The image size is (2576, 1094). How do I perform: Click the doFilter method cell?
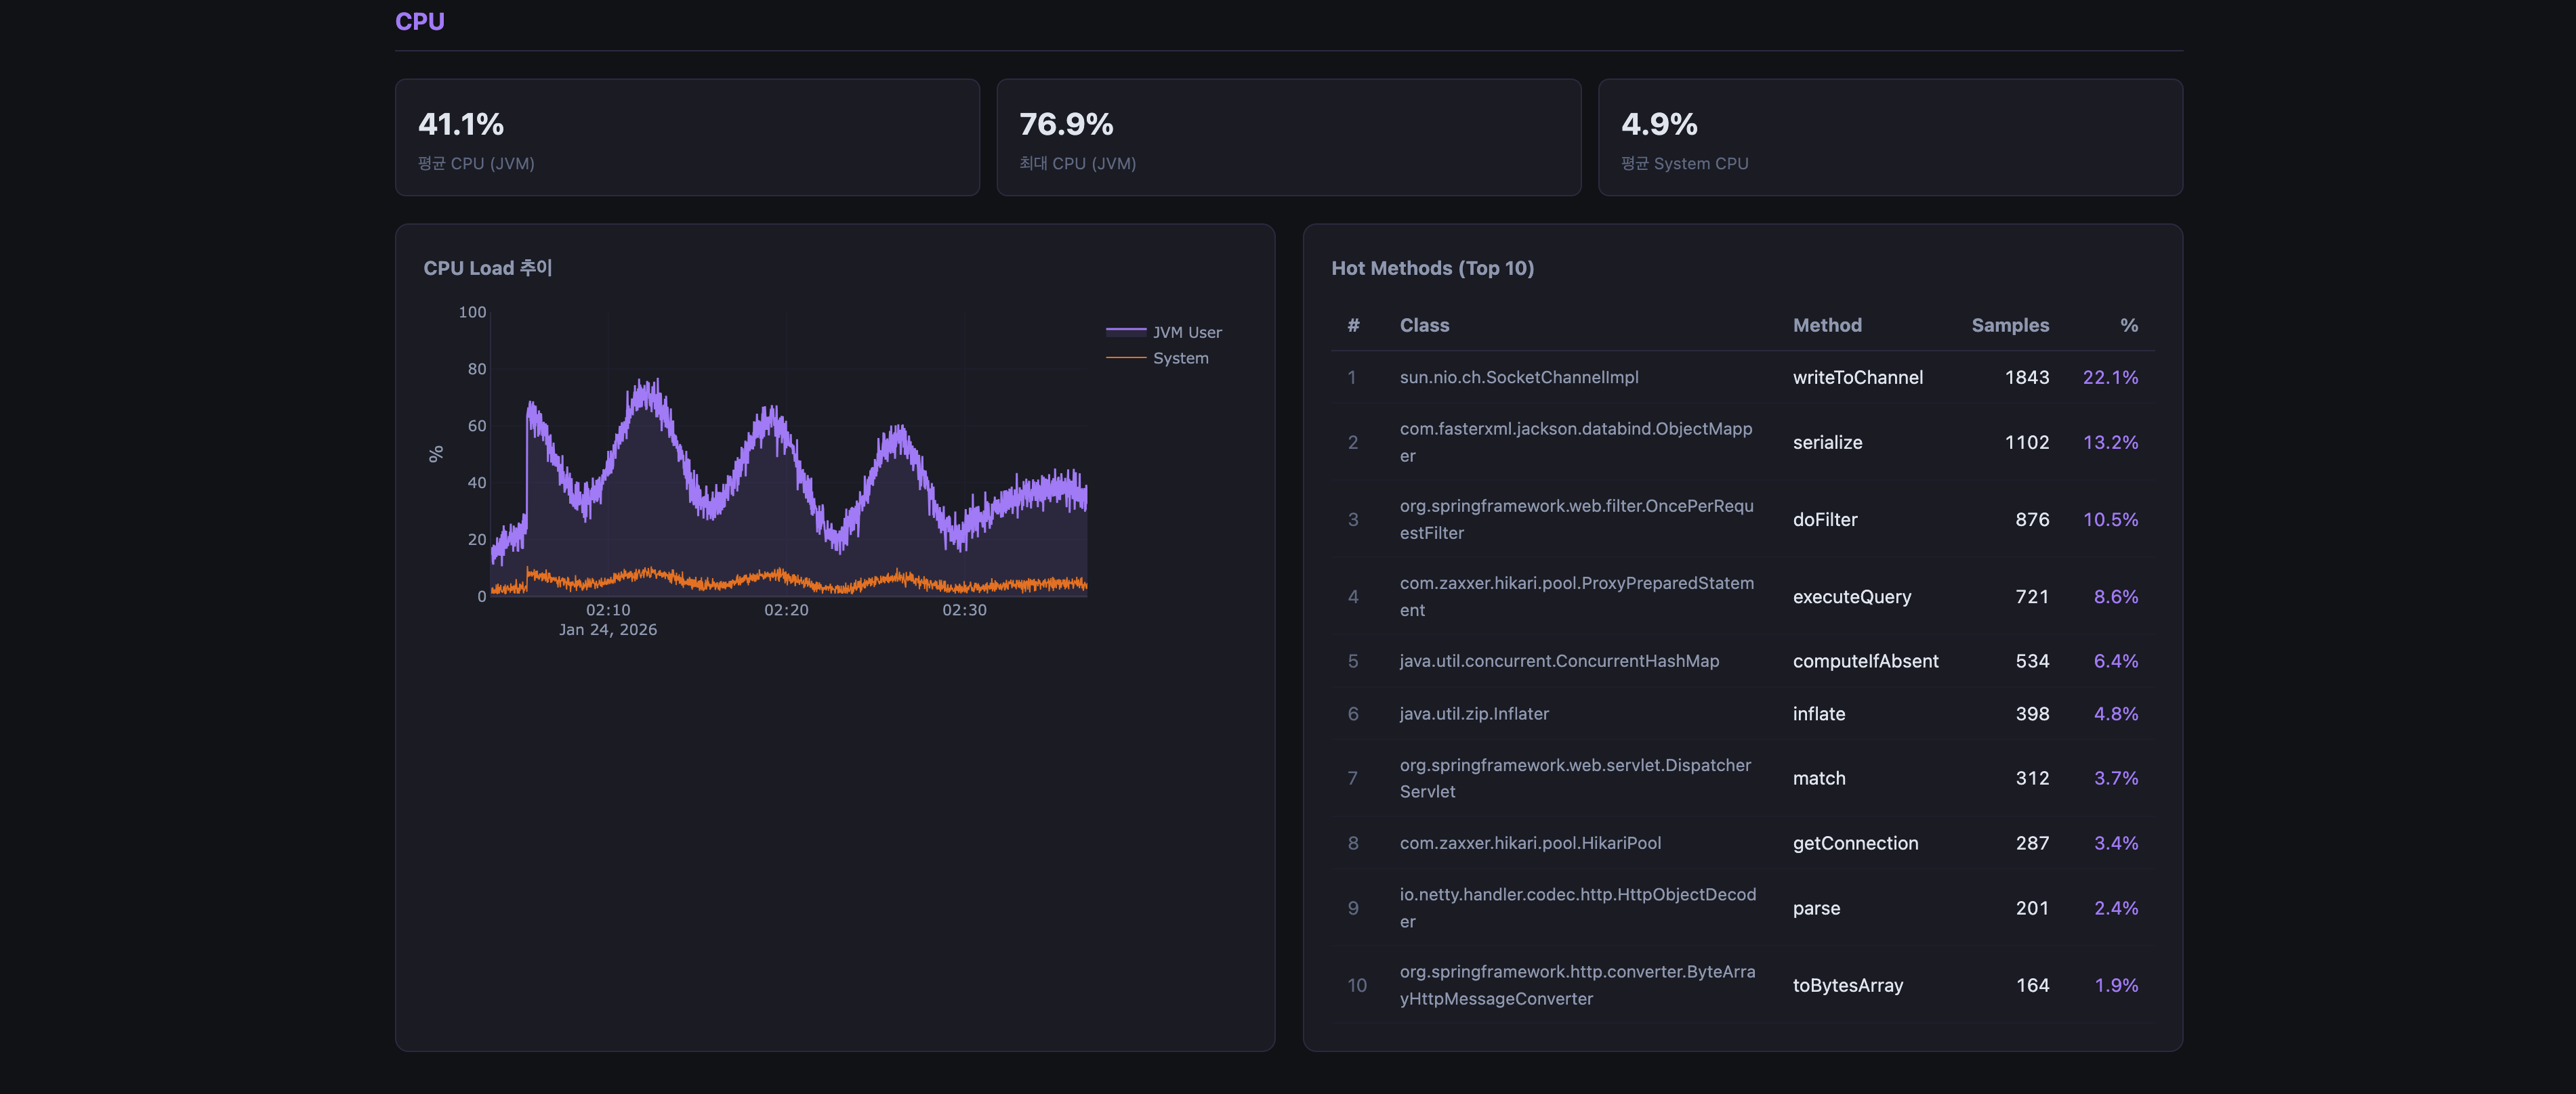click(x=1824, y=519)
